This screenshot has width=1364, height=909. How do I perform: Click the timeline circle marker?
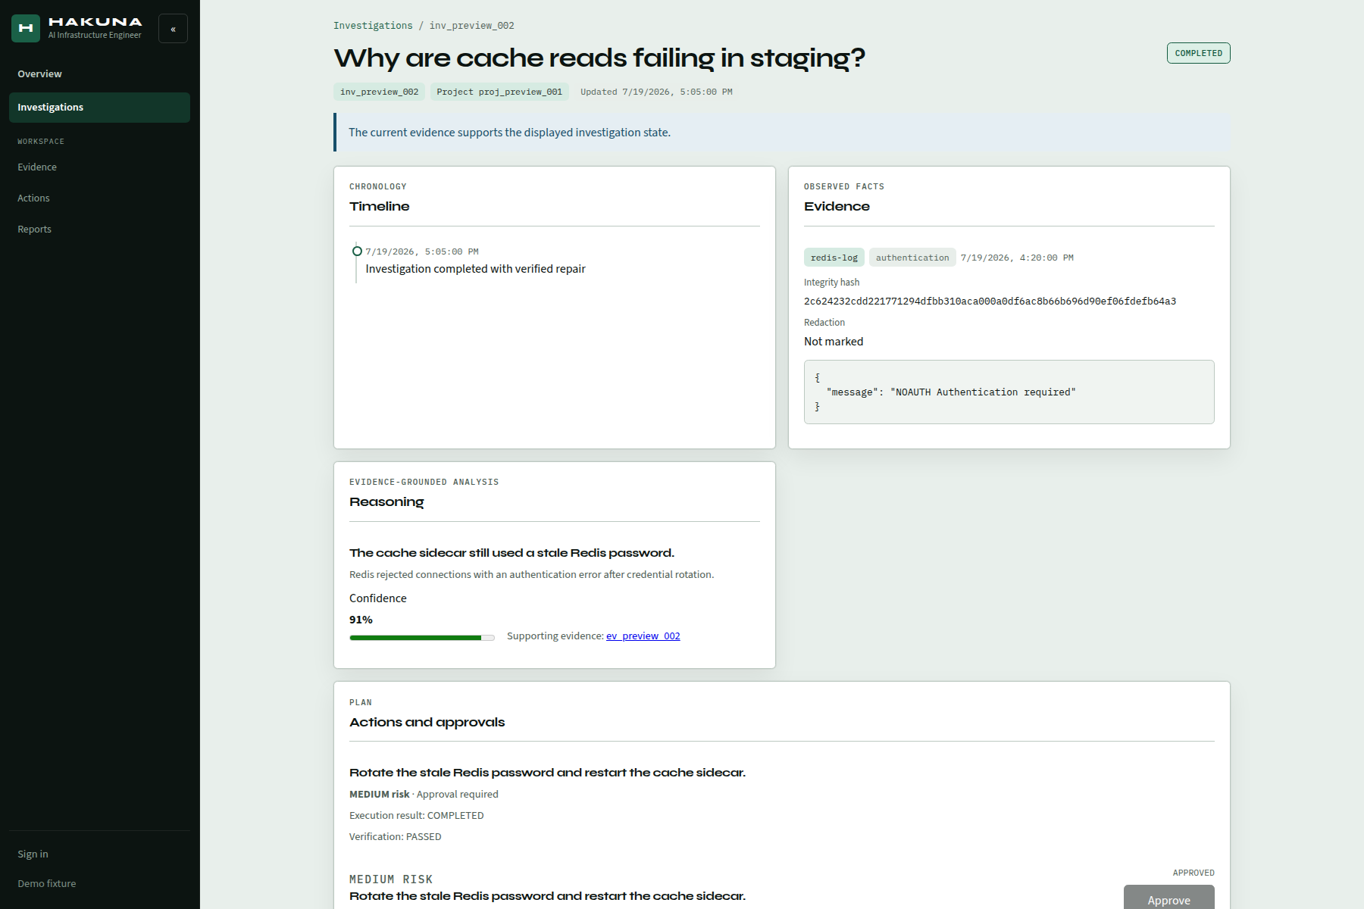tap(357, 251)
